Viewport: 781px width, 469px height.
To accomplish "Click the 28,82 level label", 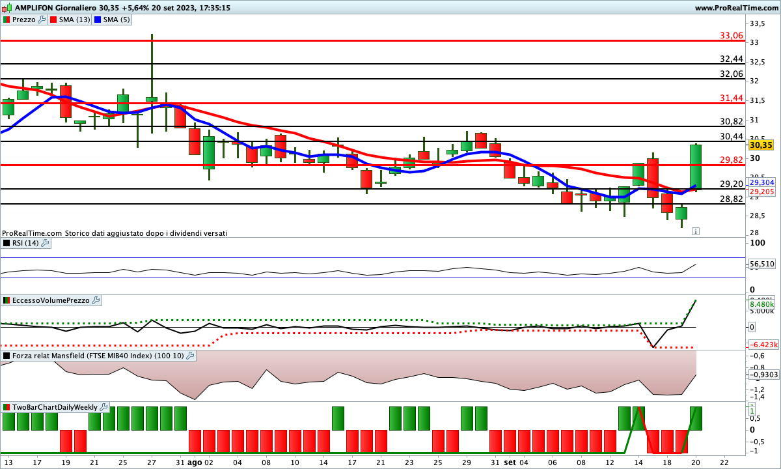I will pos(732,199).
